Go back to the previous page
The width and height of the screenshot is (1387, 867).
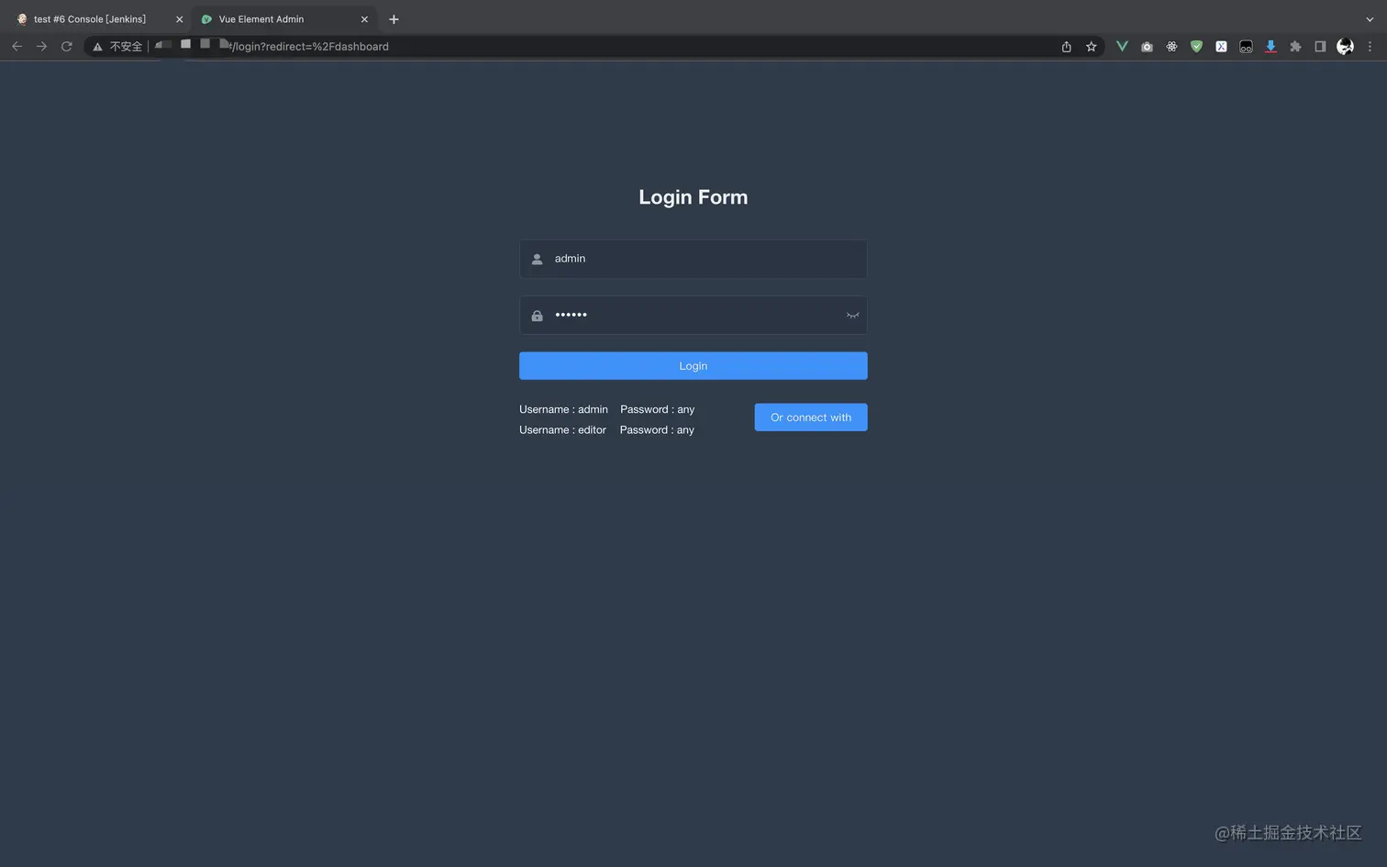pos(17,47)
